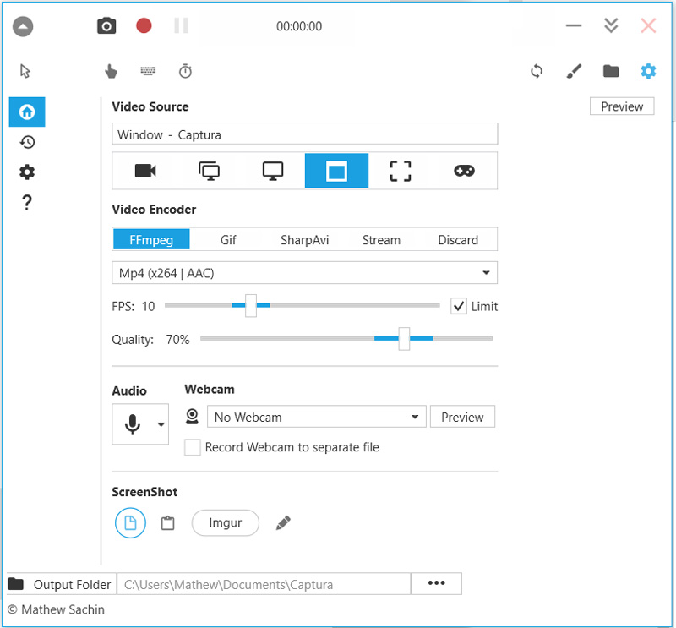Enable Record Webcam to separate file
This screenshot has width=676, height=628.
point(193,447)
